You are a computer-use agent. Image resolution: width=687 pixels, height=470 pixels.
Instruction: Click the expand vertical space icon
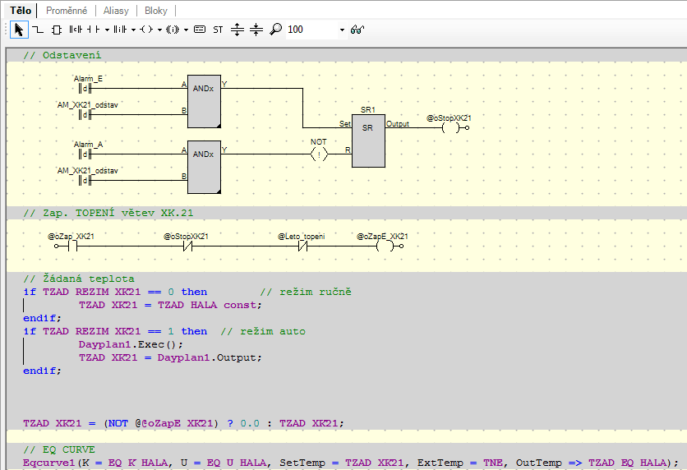tap(237, 30)
